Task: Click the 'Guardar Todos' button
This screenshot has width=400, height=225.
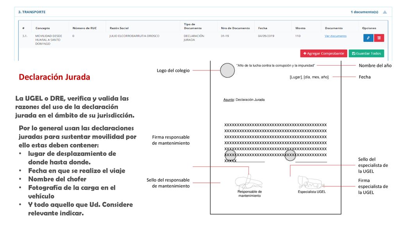Action: [x=366, y=53]
